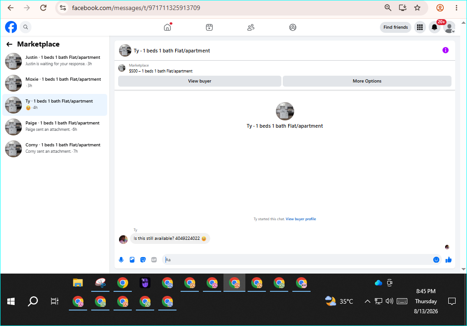Go back using the Marketplace arrow
This screenshot has width=467, height=326.
[x=10, y=44]
